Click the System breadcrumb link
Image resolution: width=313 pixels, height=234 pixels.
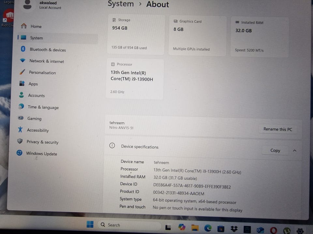(x=121, y=4)
